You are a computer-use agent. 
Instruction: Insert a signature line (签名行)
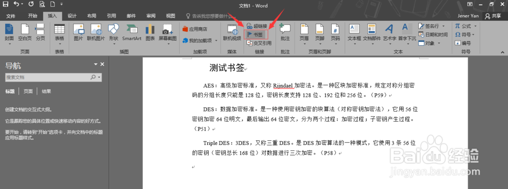point(429,26)
